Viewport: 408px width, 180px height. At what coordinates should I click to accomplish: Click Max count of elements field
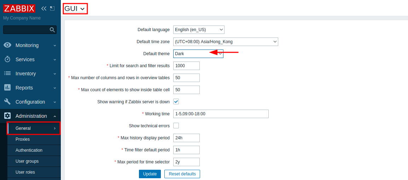click(x=186, y=89)
